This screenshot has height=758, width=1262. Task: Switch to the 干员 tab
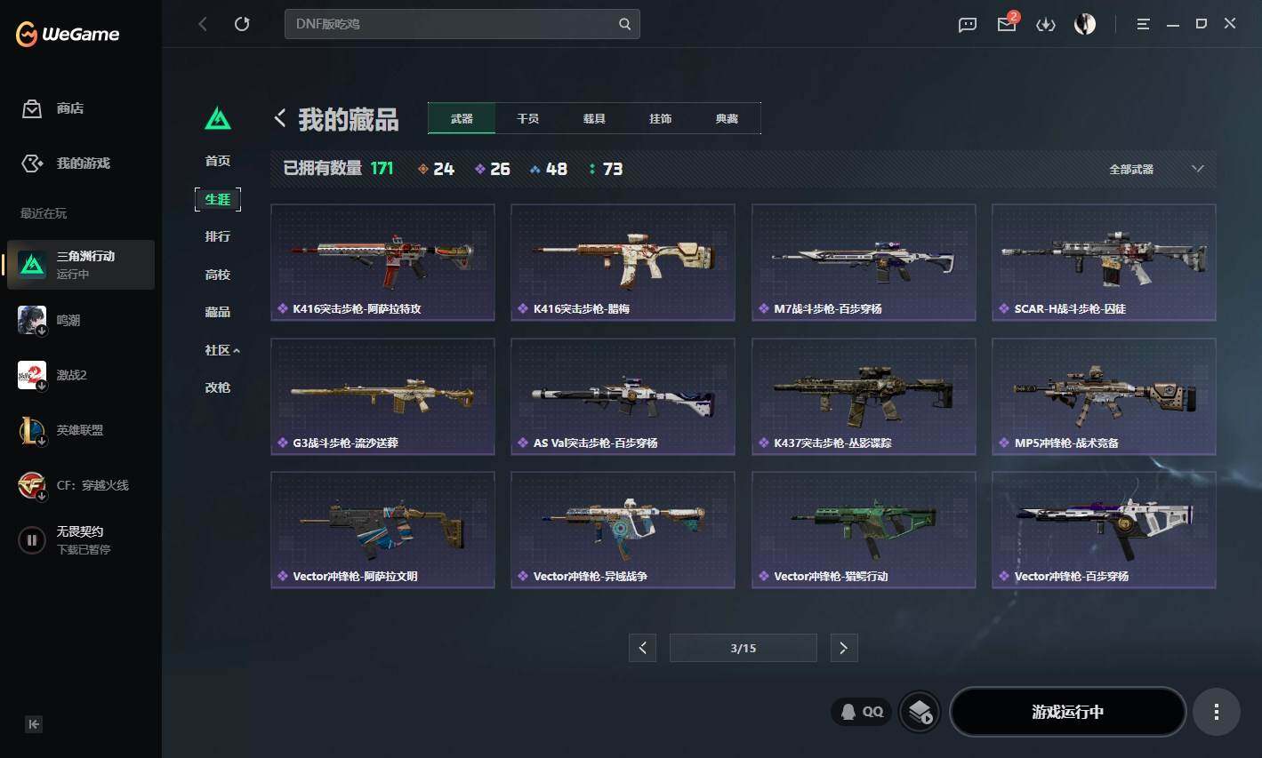[x=528, y=118]
